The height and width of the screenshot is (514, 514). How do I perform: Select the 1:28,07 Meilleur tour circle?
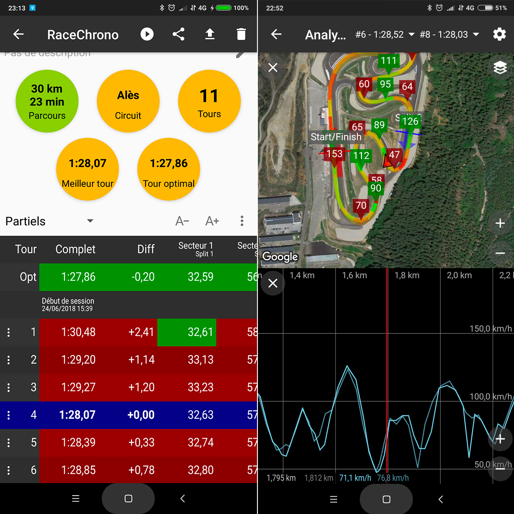[x=87, y=169]
